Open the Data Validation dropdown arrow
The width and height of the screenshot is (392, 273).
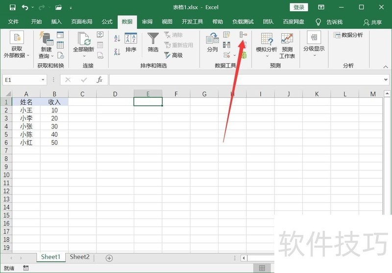tap(235, 55)
